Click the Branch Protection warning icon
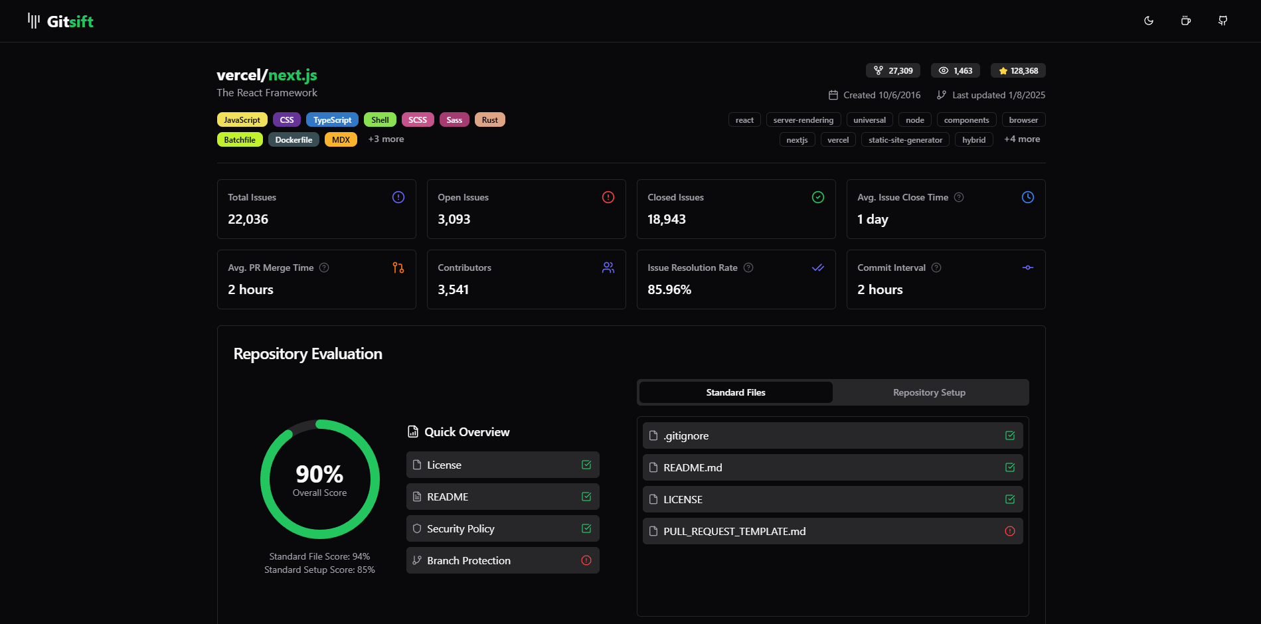The image size is (1261, 624). 586,560
